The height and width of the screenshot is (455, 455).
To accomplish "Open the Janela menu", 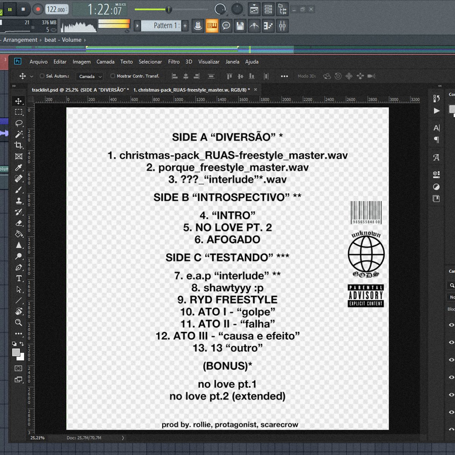I will coord(232,61).
